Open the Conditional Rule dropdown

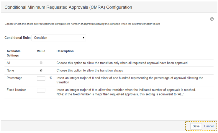tap(59, 38)
